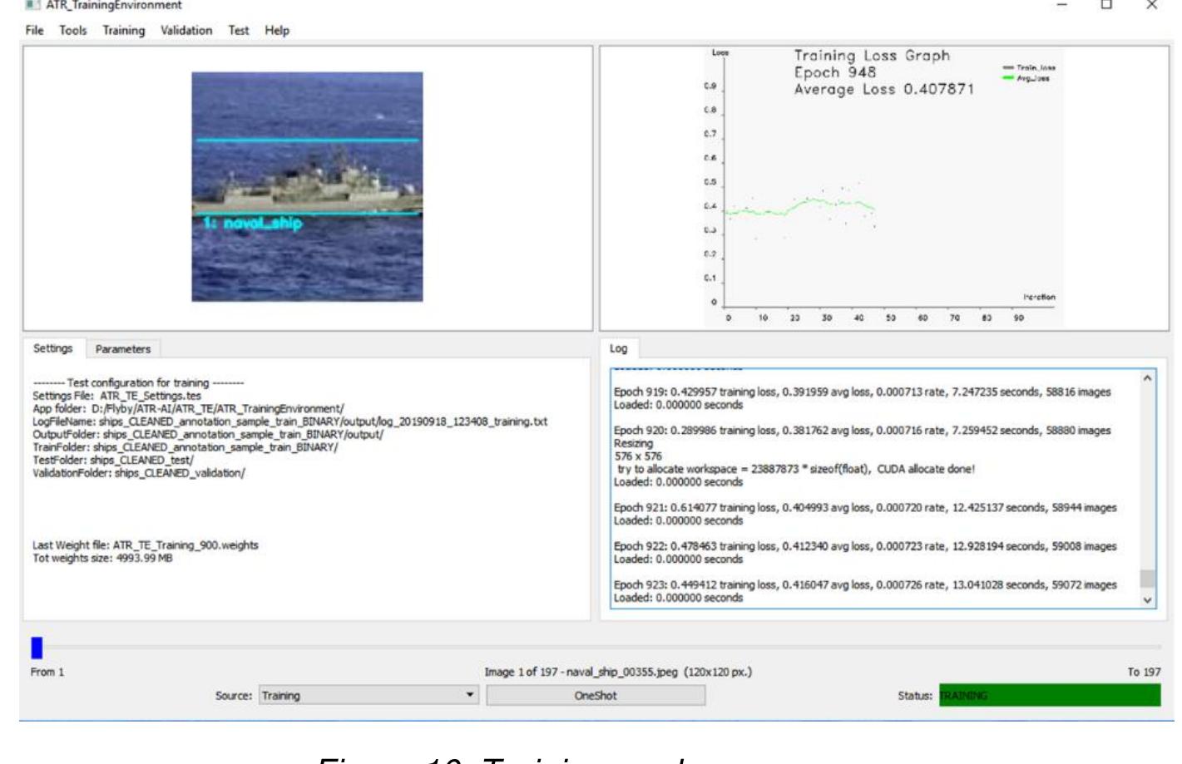Click the Training Loss Graph plot
Viewport: 1182px width, 764px height.
[883, 186]
